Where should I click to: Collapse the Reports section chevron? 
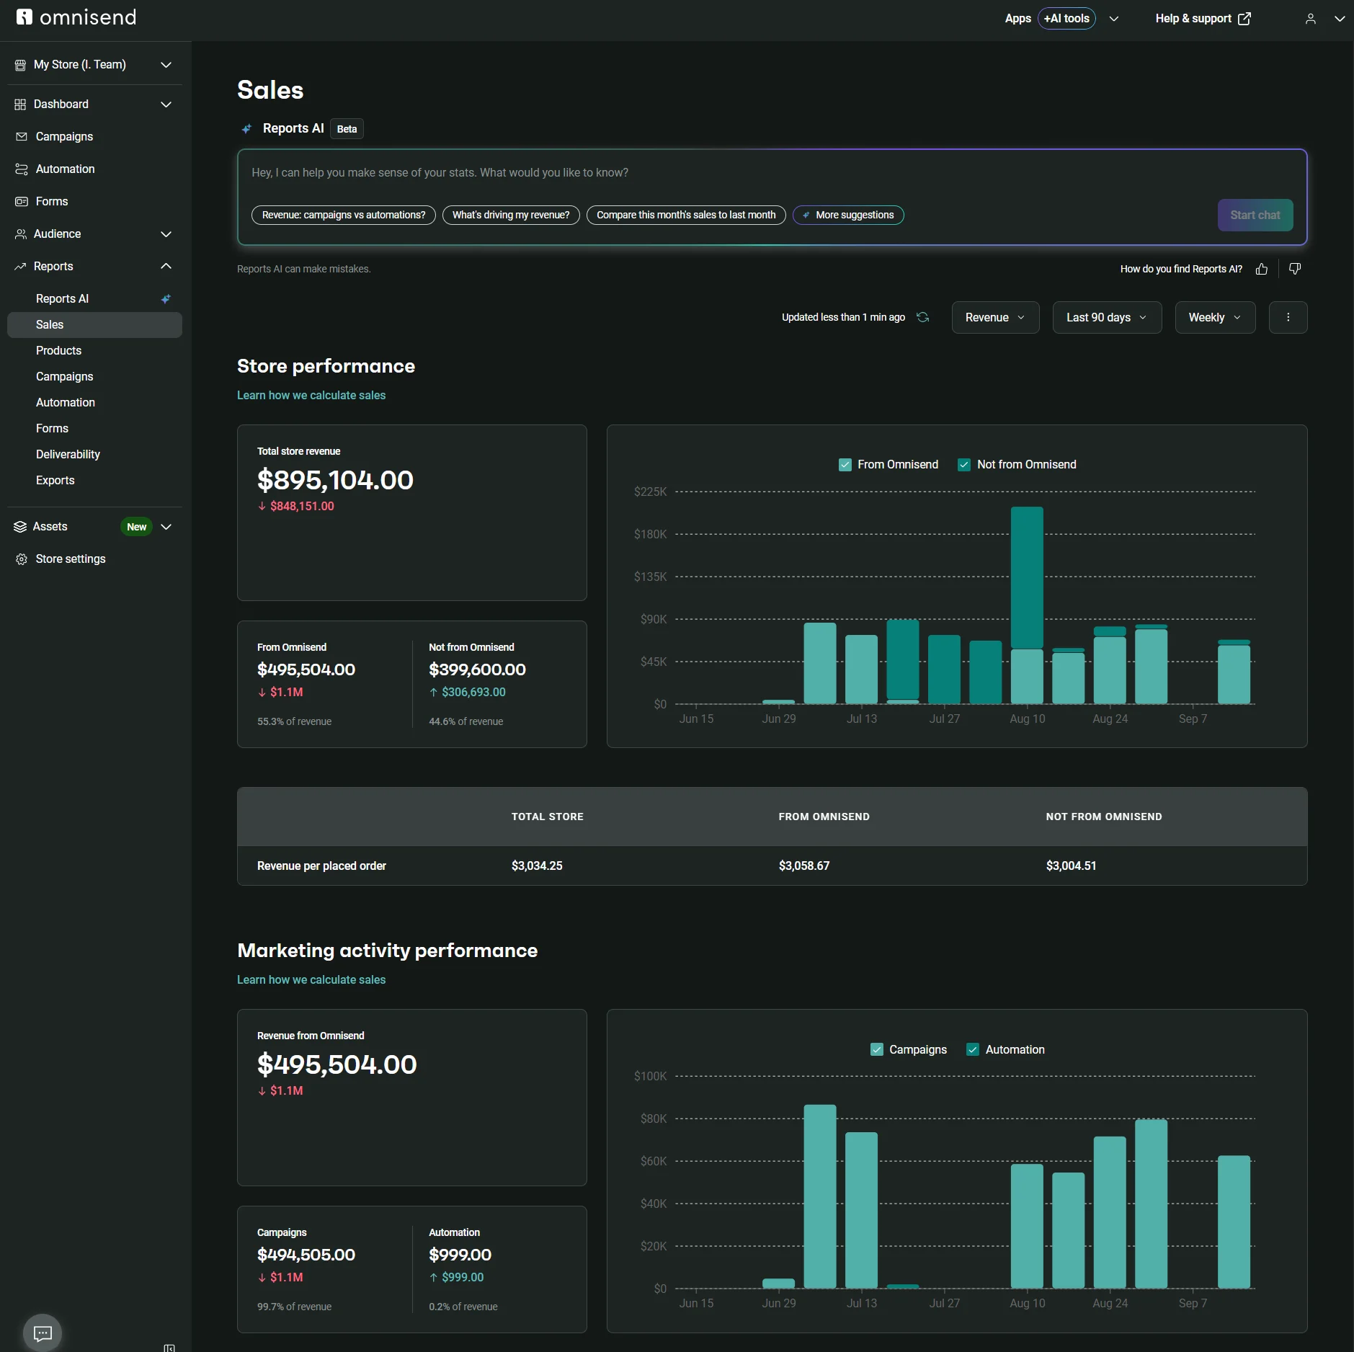point(166,266)
